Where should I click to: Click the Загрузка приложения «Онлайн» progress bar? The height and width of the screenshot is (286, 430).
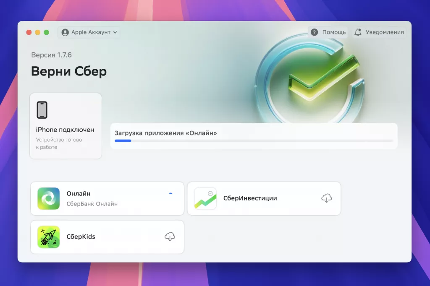(x=254, y=141)
